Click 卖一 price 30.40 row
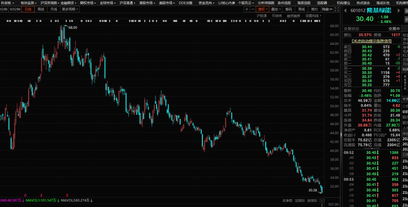This screenshot has height=207, width=408. [x=372, y=63]
